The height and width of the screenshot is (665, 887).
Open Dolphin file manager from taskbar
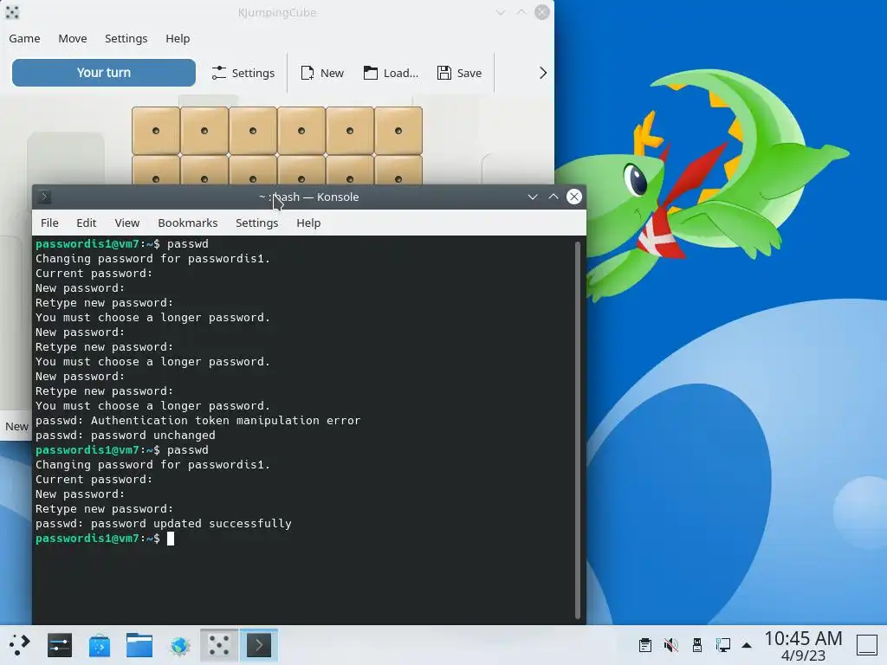(x=139, y=645)
